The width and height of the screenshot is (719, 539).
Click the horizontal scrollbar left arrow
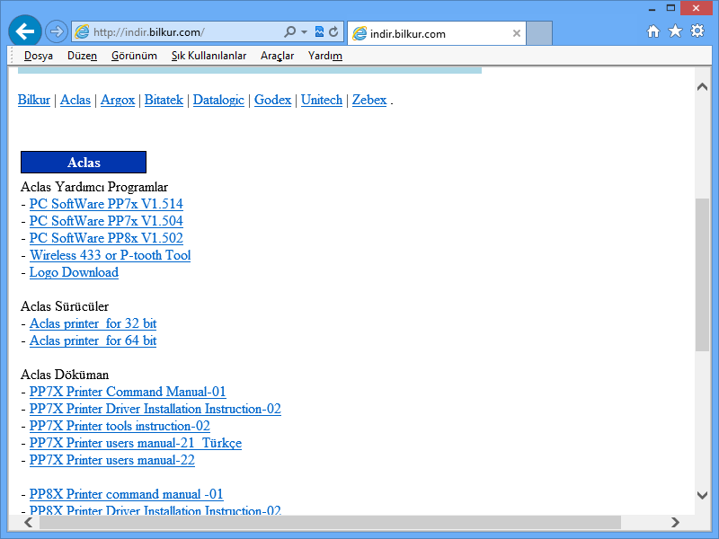(x=29, y=522)
